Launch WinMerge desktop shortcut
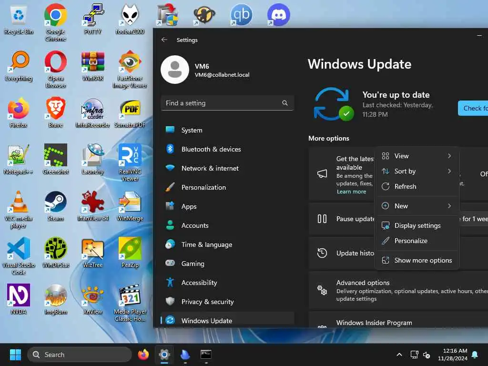The height and width of the screenshot is (366, 488). pyautogui.click(x=130, y=206)
